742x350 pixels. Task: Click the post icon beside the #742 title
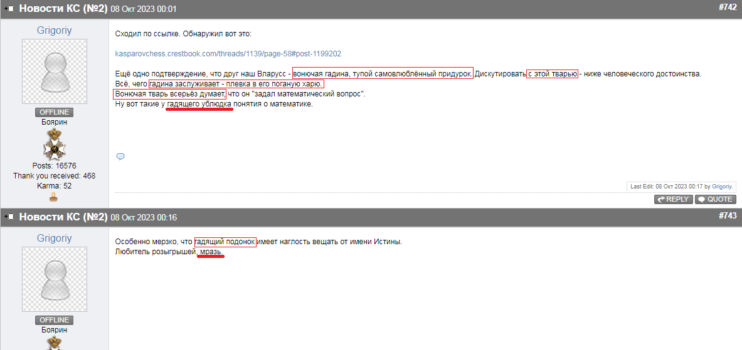[x=9, y=9]
